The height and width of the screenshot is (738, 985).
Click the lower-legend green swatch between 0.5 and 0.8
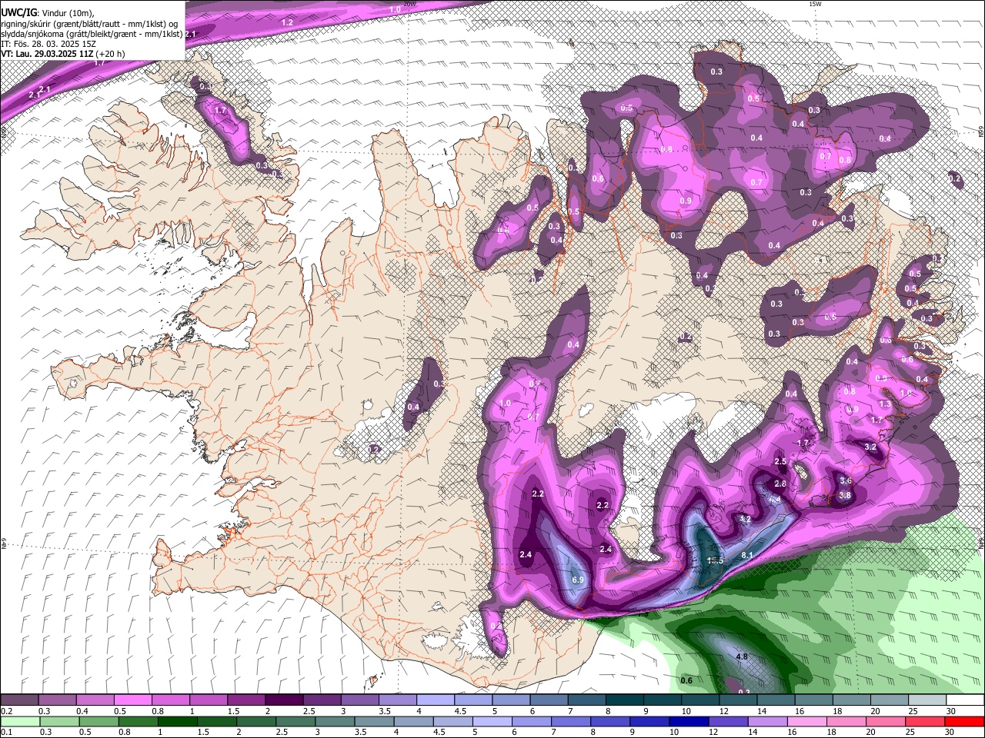pyautogui.click(x=99, y=721)
